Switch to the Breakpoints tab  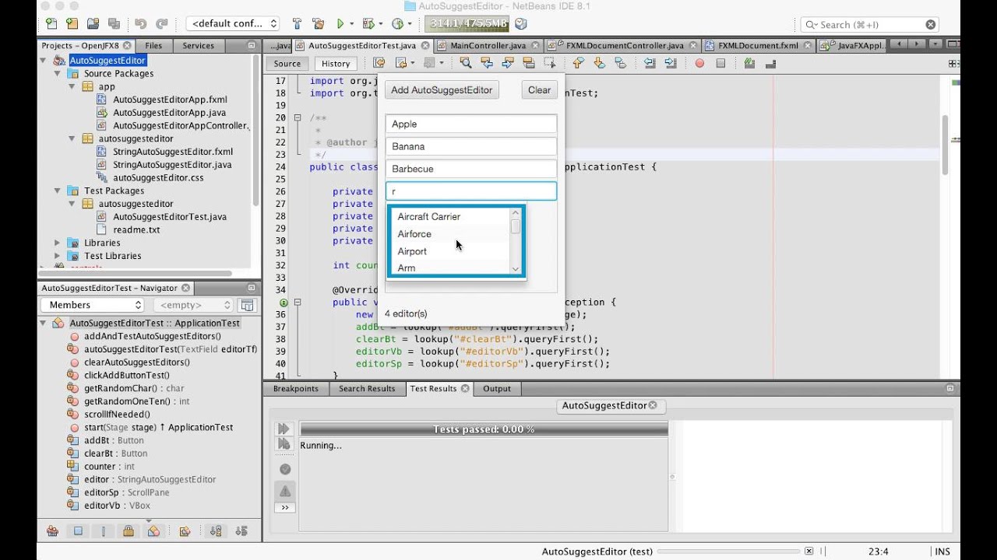(296, 389)
